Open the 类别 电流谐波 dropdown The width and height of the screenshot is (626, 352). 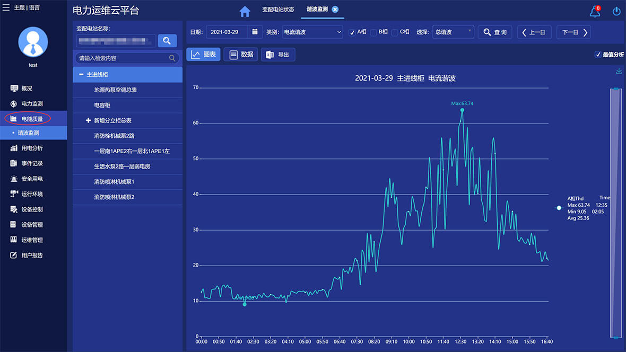tap(312, 32)
